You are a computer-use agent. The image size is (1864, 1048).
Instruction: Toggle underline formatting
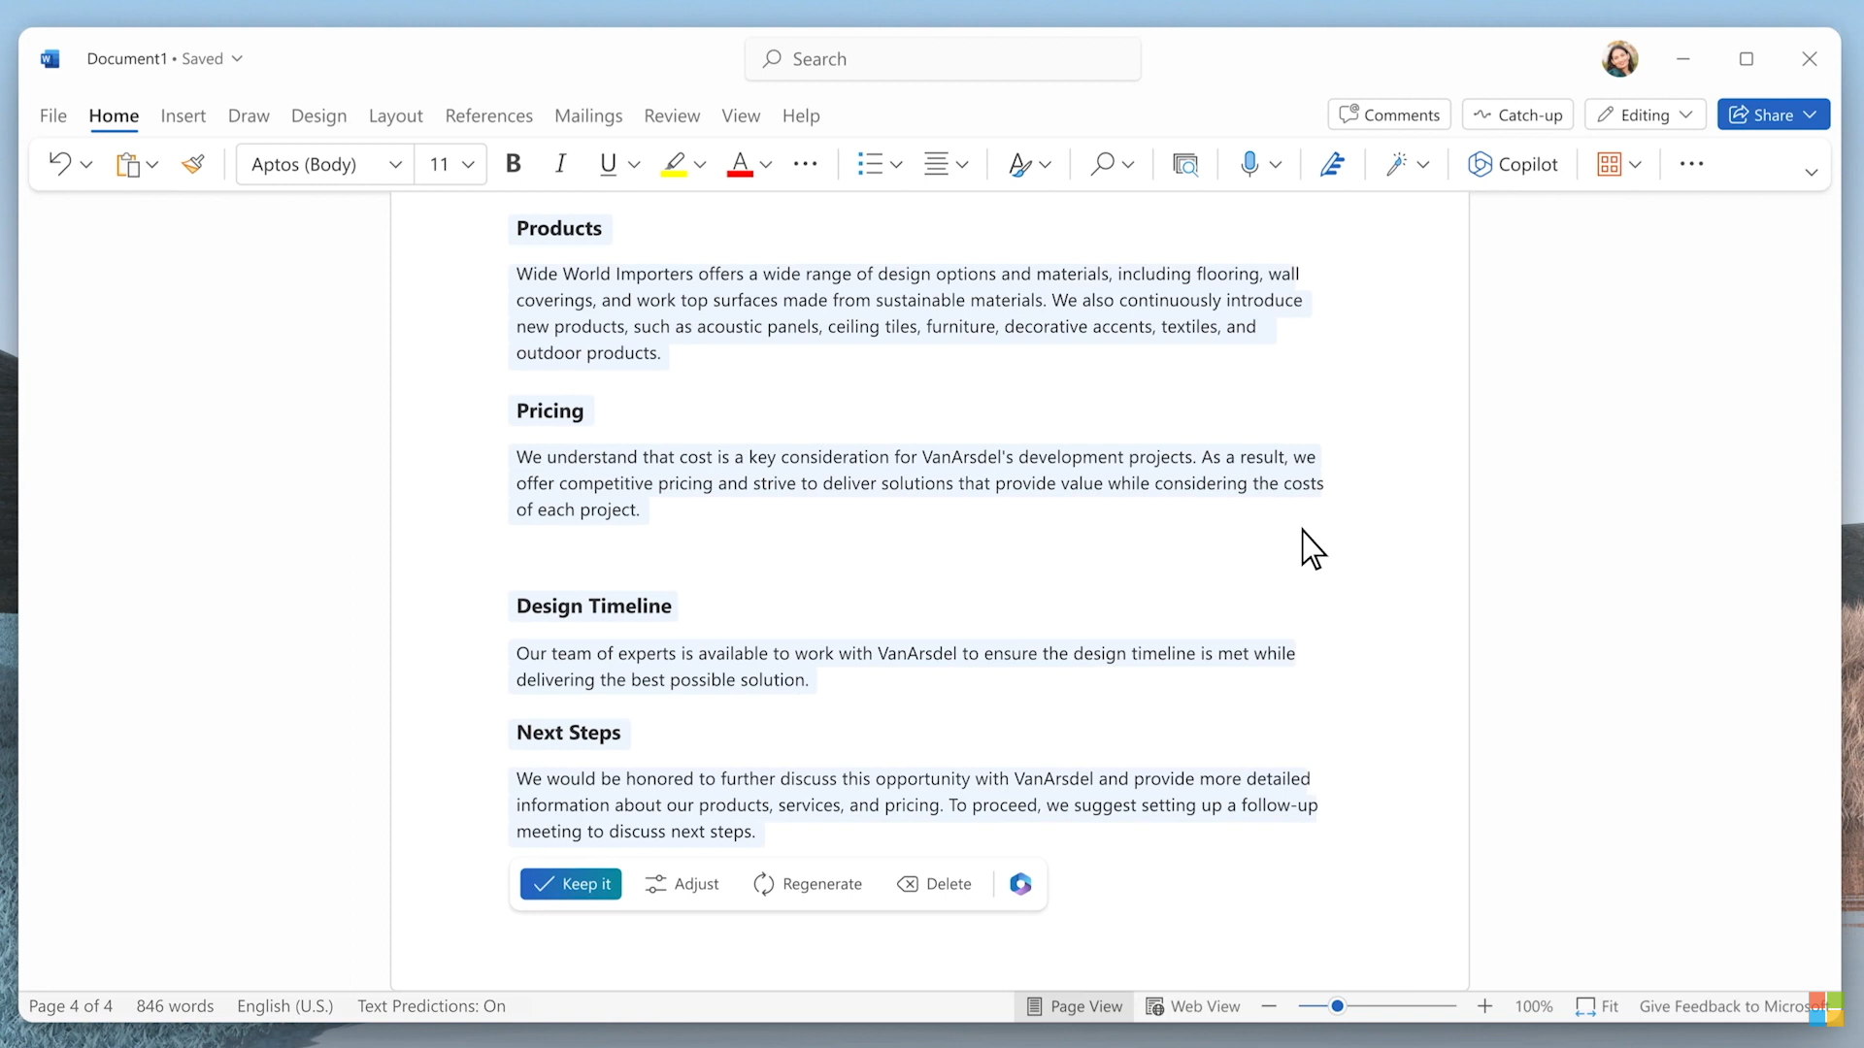coord(606,164)
